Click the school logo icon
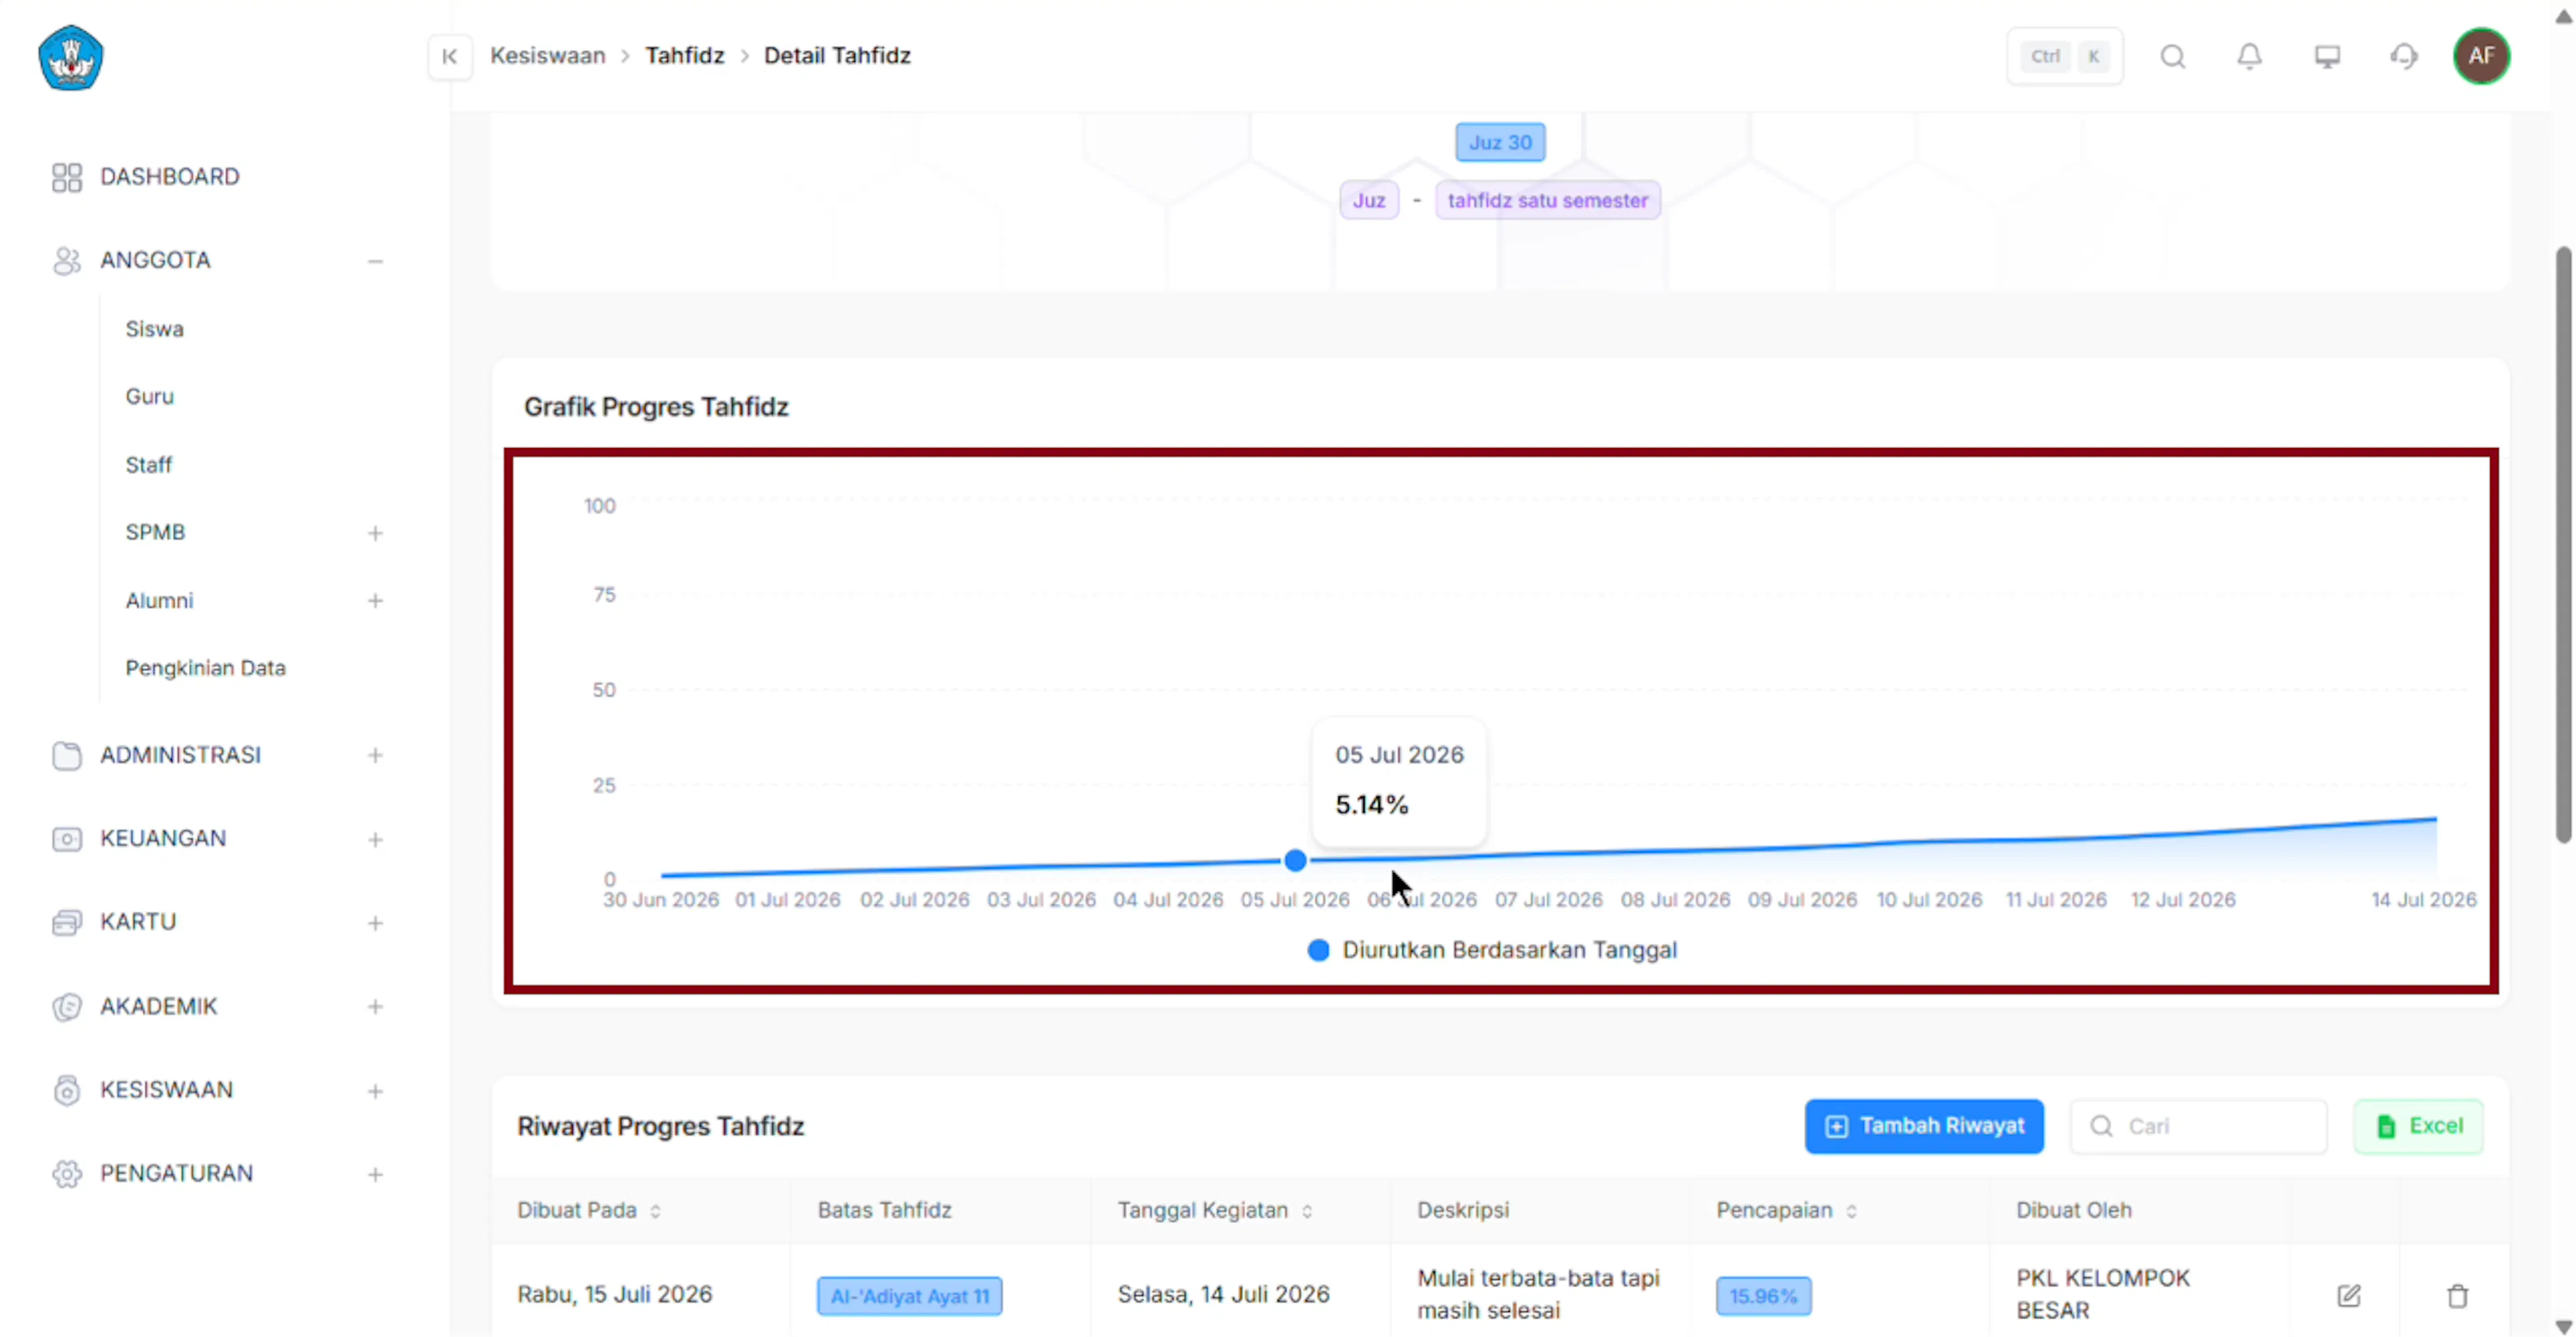 70,58
